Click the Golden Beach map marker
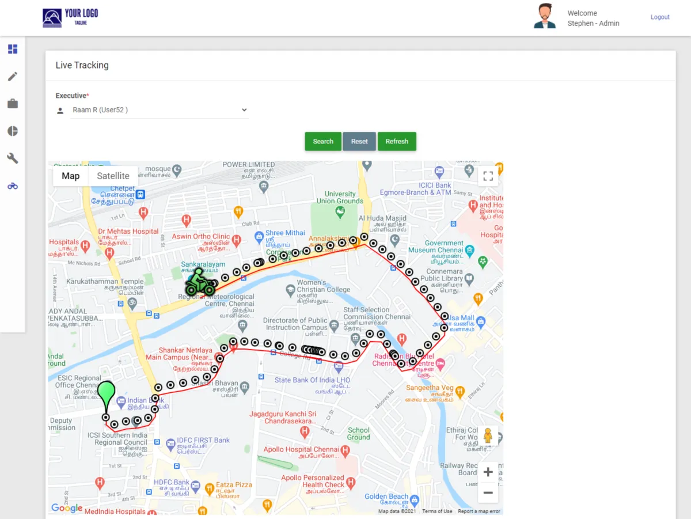 coord(415,500)
